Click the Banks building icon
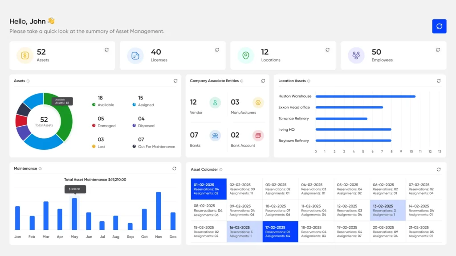Image resolution: width=456 pixels, height=256 pixels. (x=215, y=136)
